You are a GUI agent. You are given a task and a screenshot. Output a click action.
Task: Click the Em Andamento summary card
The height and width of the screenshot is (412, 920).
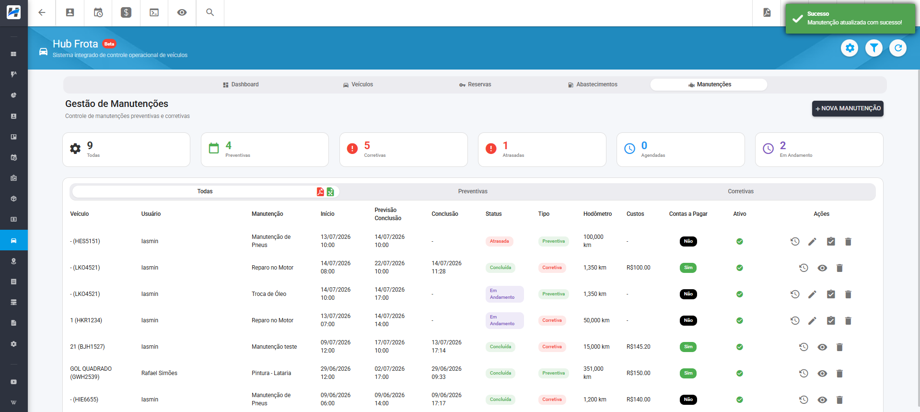(x=819, y=150)
